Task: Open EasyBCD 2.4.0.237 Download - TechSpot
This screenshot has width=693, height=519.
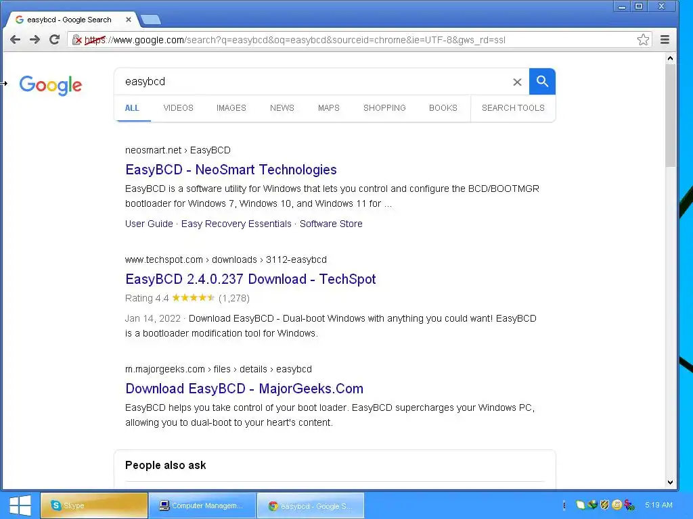Action: tap(250, 279)
